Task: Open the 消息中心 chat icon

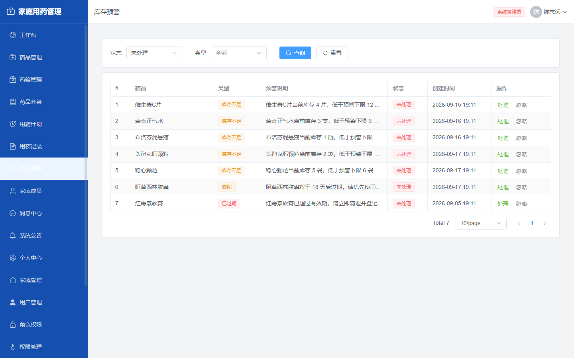Action: 13,213
